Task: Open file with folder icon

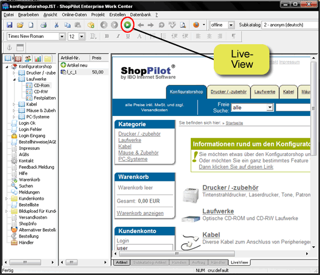Action: coord(20,25)
